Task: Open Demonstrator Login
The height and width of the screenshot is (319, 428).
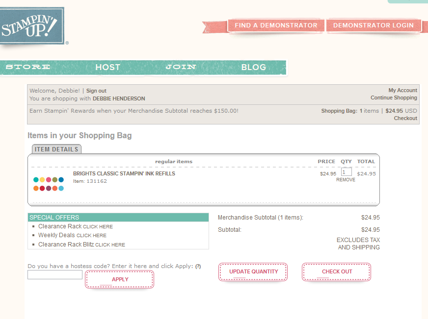Action: pos(373,25)
